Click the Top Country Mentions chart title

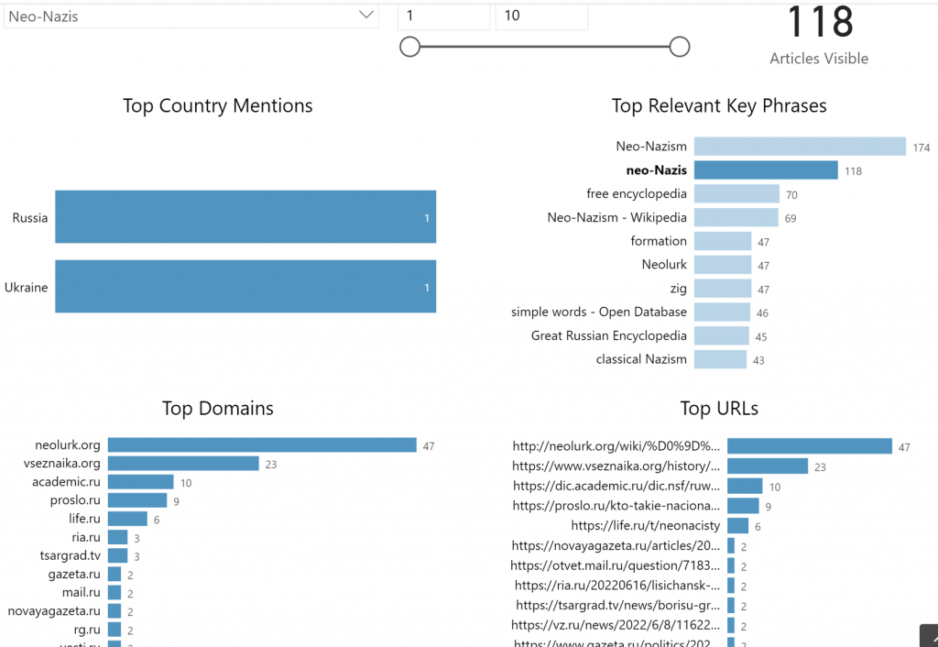pyautogui.click(x=218, y=106)
